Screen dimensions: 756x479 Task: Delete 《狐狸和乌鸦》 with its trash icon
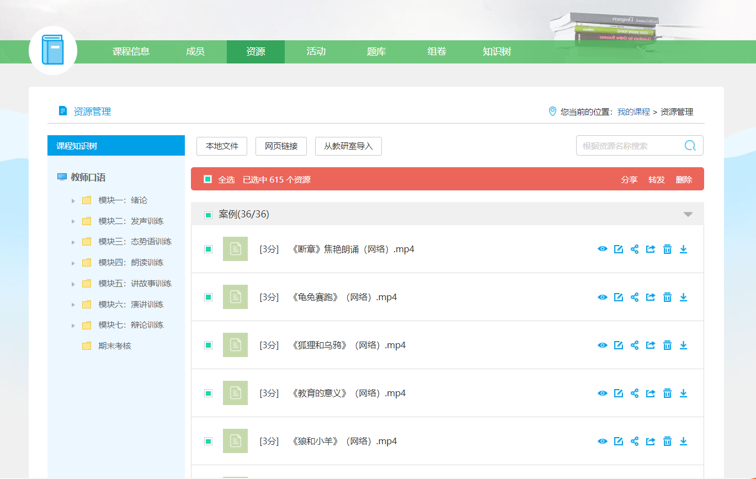tap(667, 345)
